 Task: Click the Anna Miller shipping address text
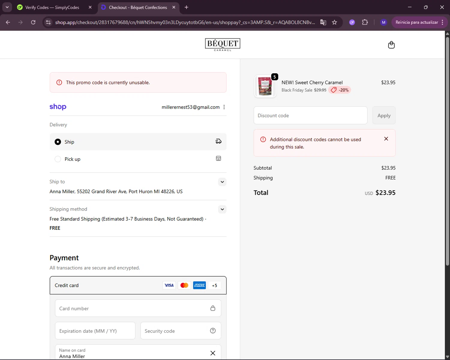(116, 191)
